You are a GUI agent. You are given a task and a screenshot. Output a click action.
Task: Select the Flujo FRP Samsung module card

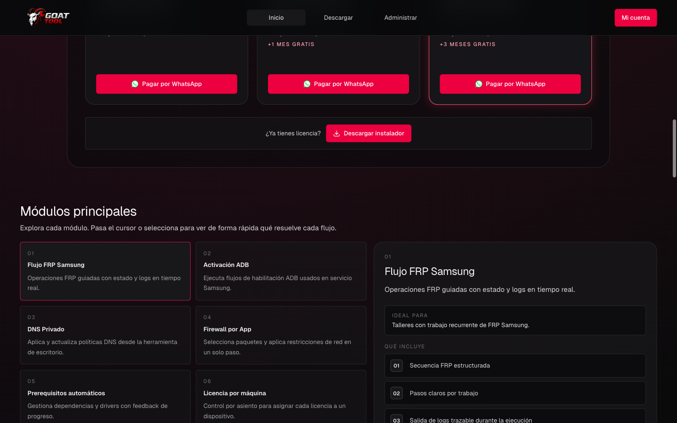pyautogui.click(x=105, y=271)
